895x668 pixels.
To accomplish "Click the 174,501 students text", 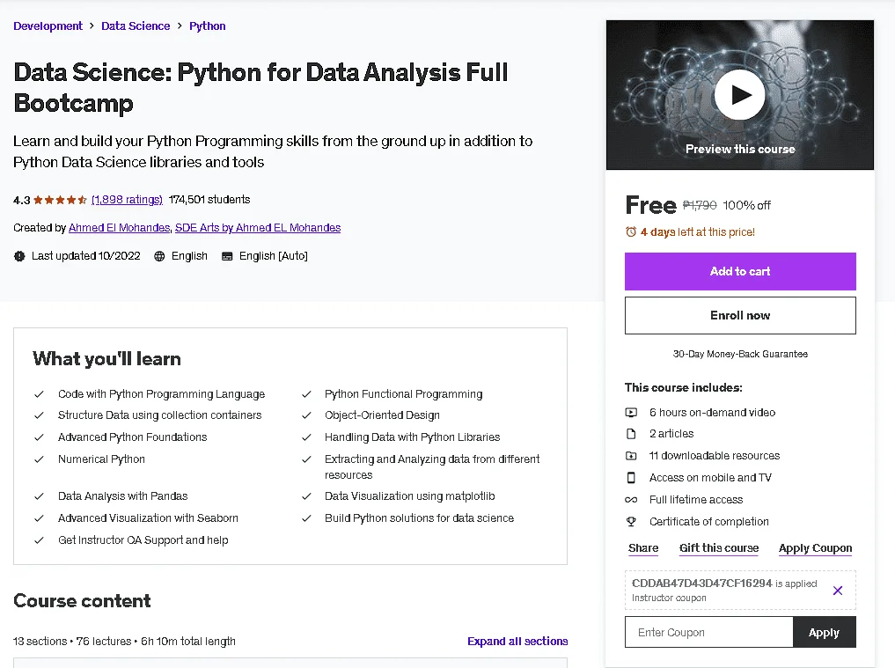I will coord(209,200).
